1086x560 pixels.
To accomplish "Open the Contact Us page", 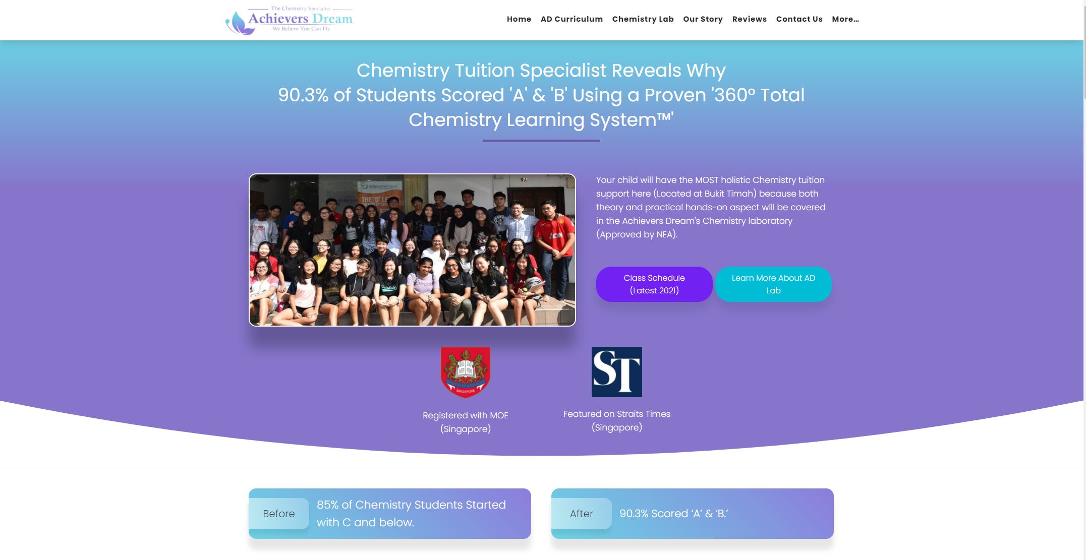I will (799, 19).
